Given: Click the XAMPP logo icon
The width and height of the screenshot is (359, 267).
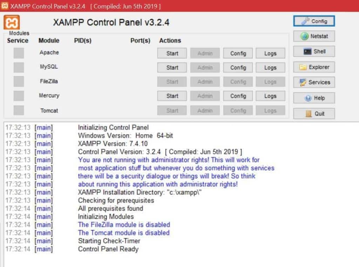Looking at the screenshot, I should point(12,22).
